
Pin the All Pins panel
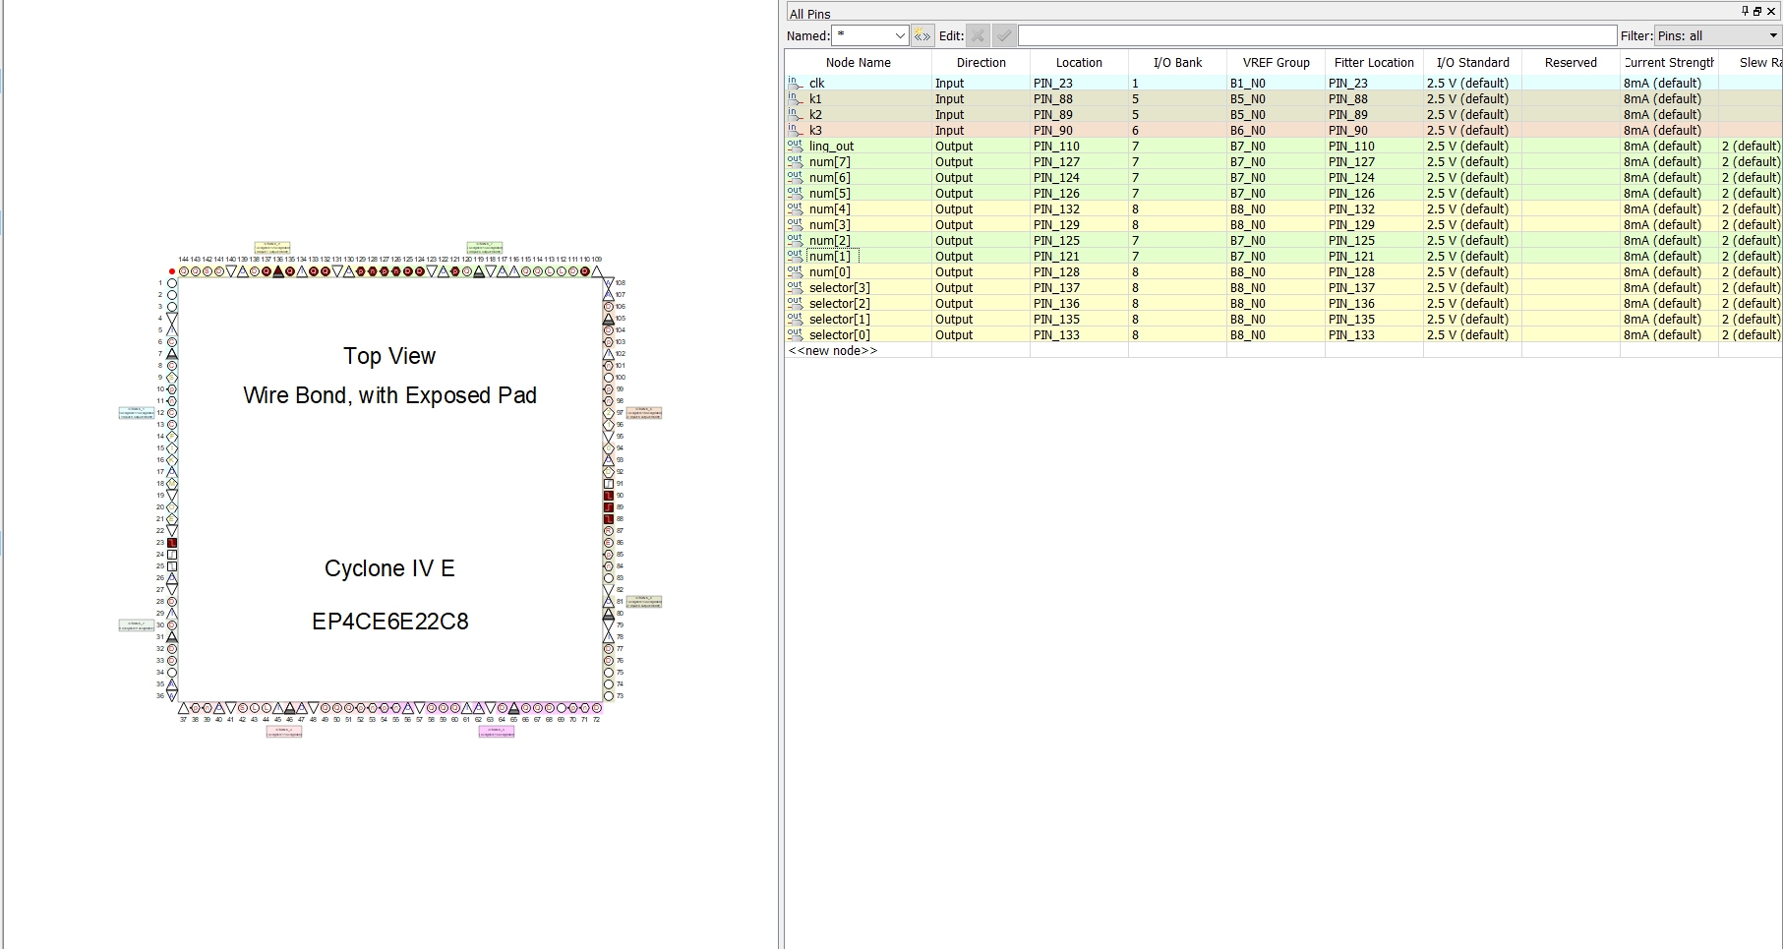click(1746, 12)
